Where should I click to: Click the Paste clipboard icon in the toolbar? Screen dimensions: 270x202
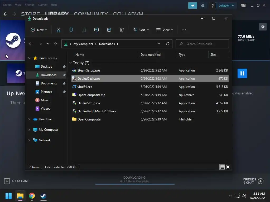84,30
